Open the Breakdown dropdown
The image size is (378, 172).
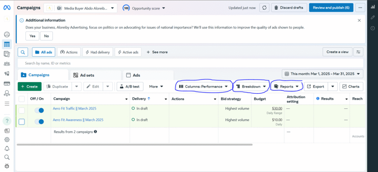click(251, 87)
